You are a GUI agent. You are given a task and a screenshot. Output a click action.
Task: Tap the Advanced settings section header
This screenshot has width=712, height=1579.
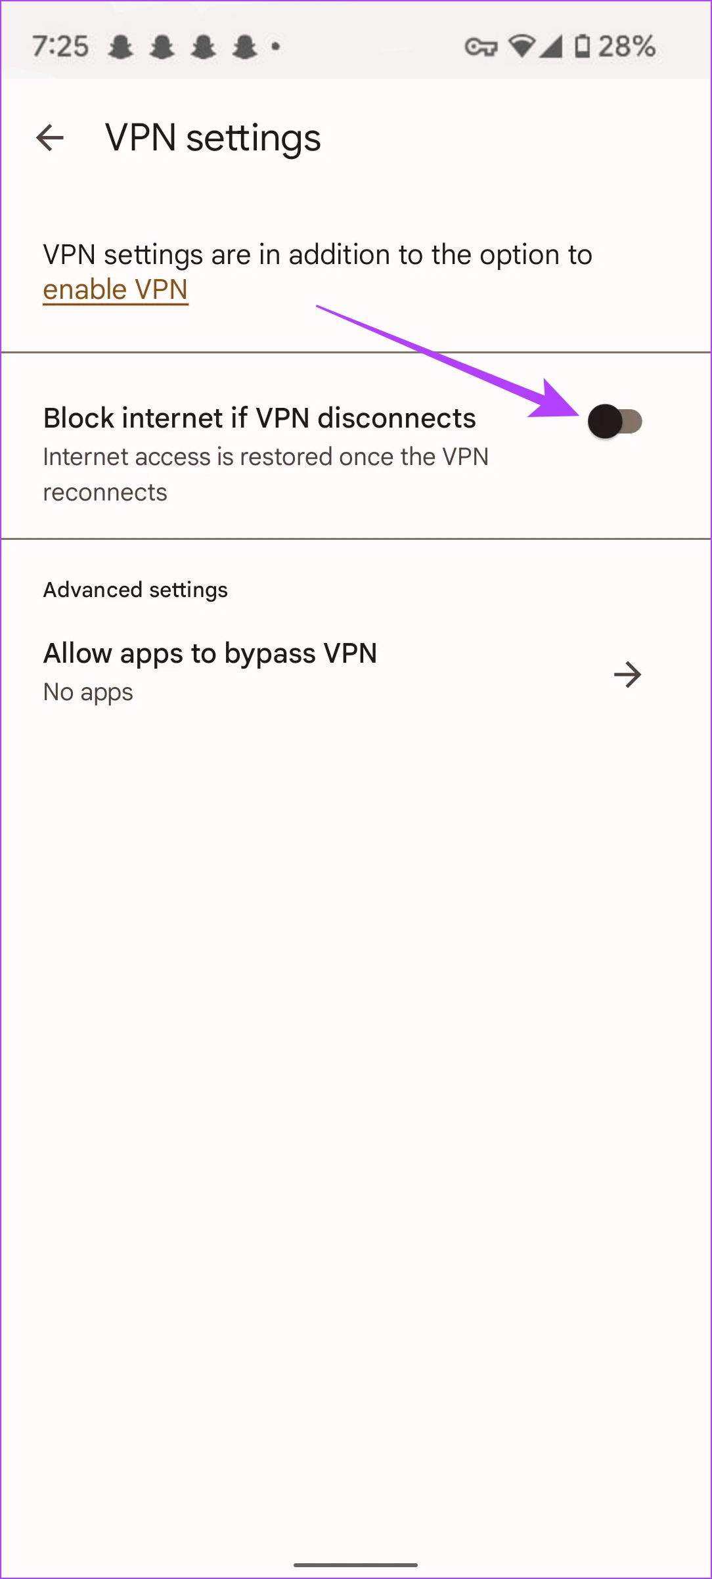pyautogui.click(x=135, y=590)
